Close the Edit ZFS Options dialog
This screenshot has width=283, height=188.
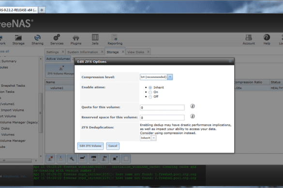pyautogui.click(x=230, y=61)
